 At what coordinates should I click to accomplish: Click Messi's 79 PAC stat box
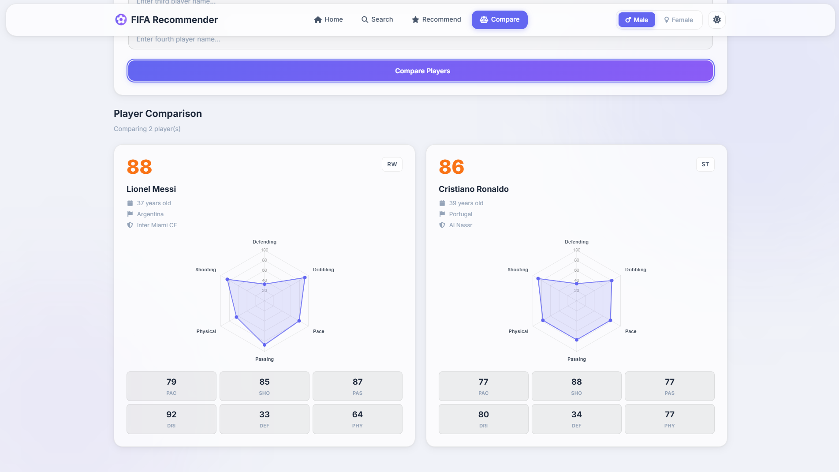pos(172,386)
